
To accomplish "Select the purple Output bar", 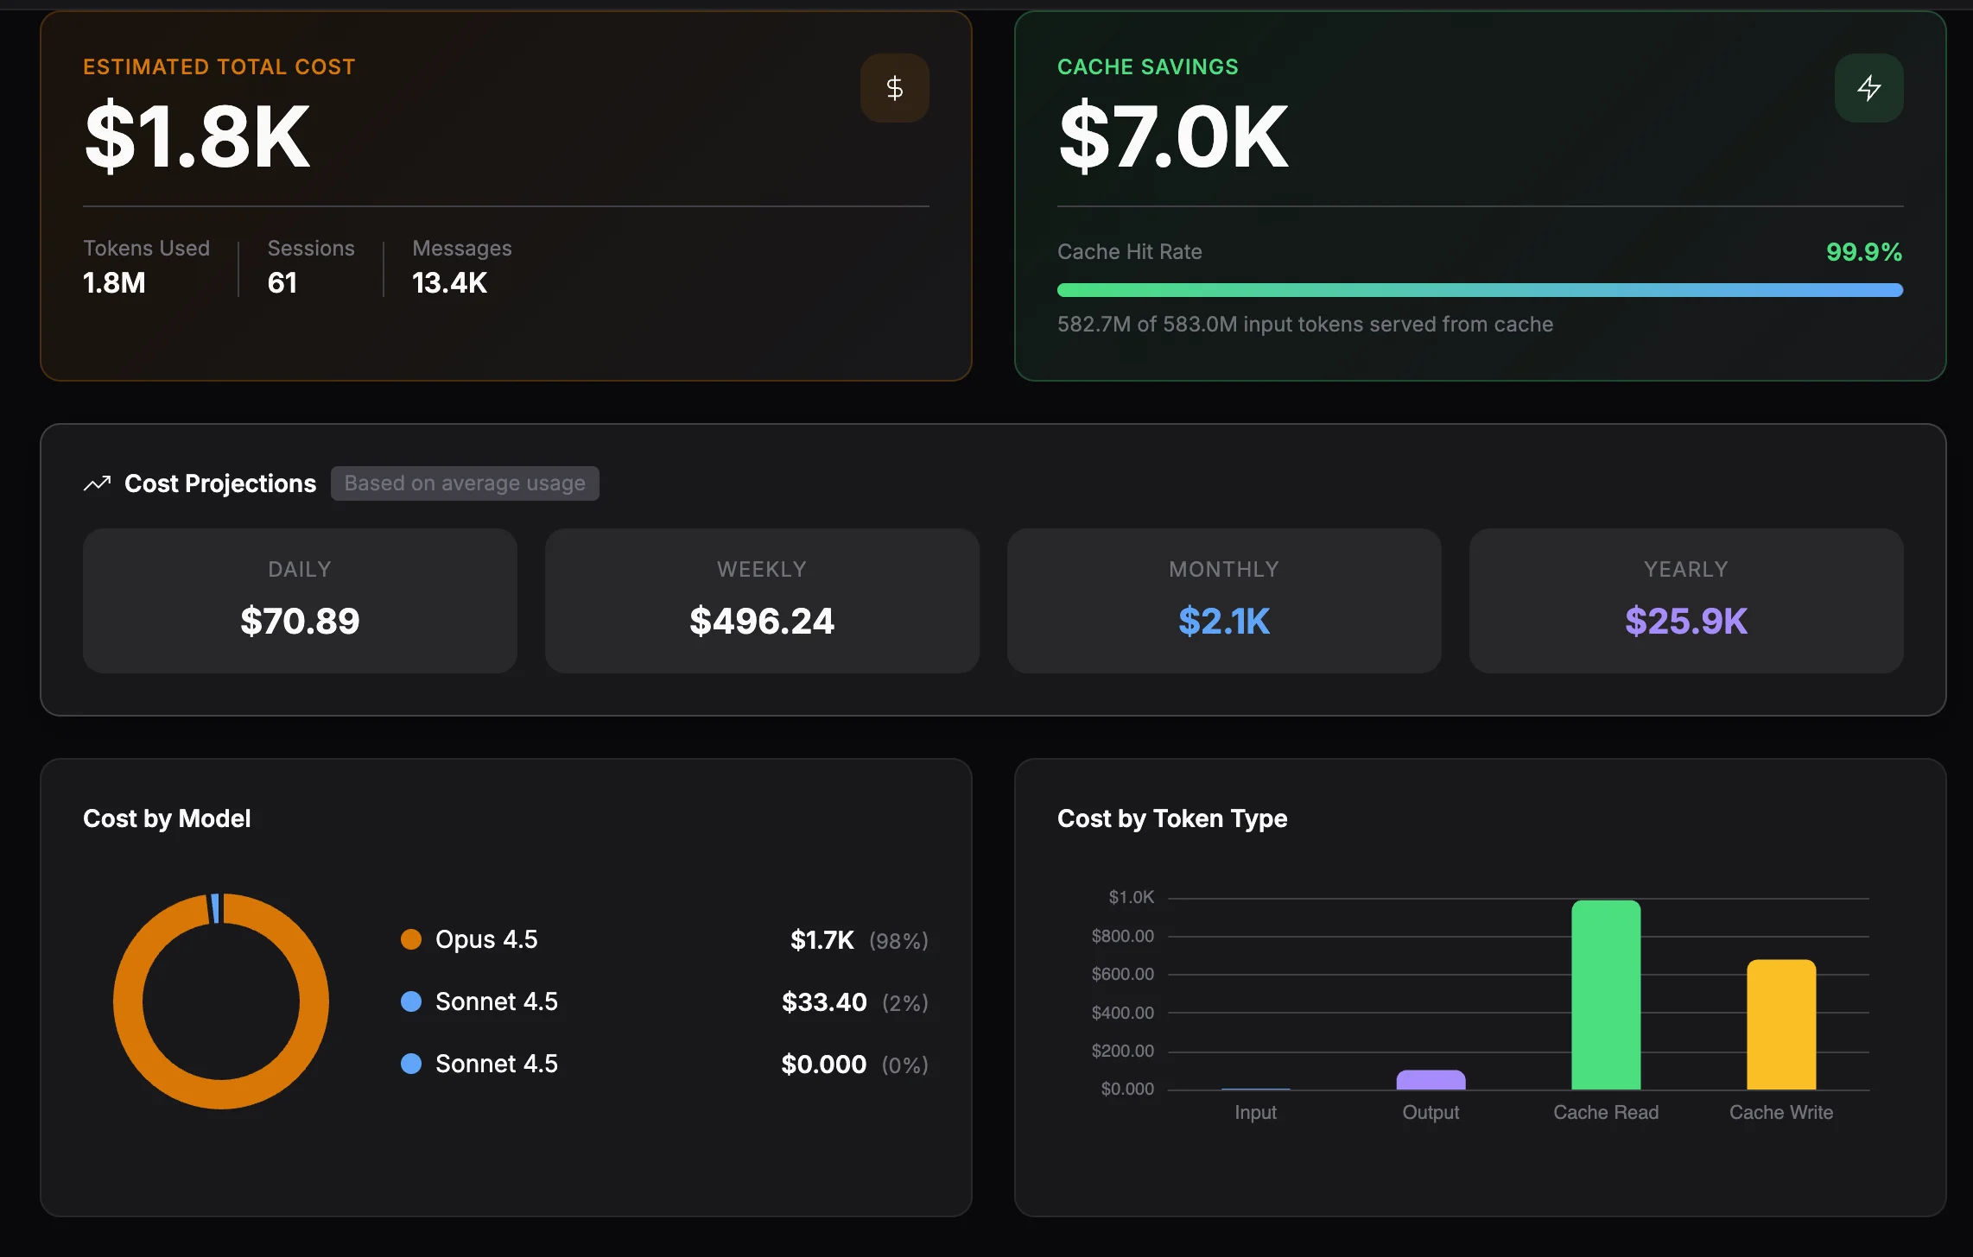I will [x=1431, y=1080].
